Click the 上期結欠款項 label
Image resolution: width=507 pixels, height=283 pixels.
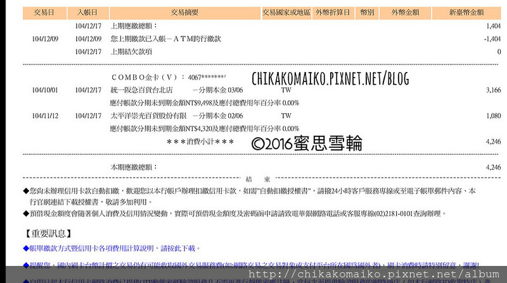[131, 52]
